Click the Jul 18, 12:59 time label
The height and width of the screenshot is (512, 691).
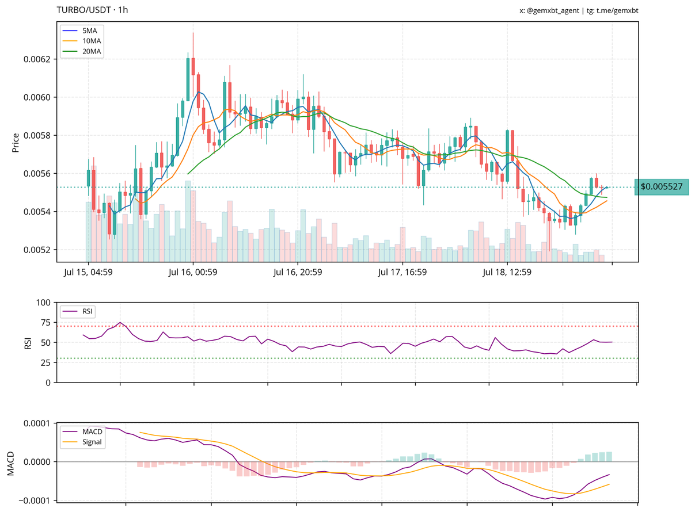[507, 272]
